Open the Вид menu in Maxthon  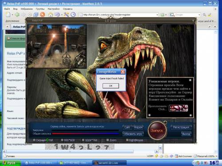15,9
